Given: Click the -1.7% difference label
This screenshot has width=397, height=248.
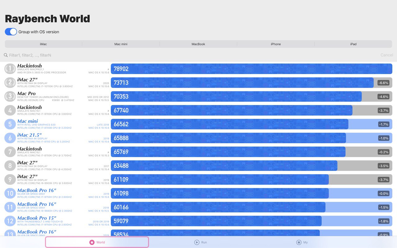Looking at the screenshot, I should [384, 124].
